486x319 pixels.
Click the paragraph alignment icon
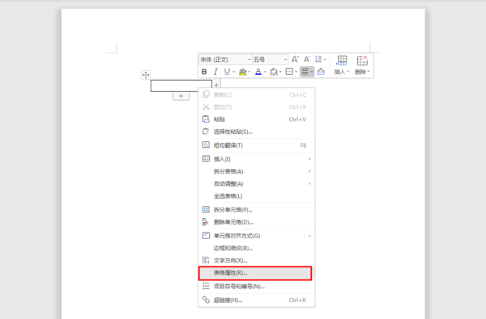[x=305, y=72]
